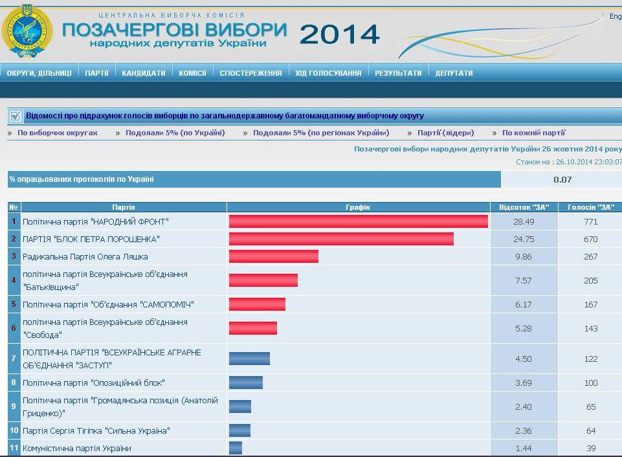Open the ОКРУГИ, ДІЛЬНИЦІ menu
Viewport: 622px width, 457px height.
pos(39,73)
